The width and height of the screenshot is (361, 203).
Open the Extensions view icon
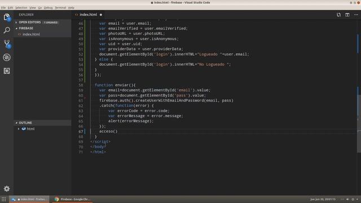(x=7, y=70)
